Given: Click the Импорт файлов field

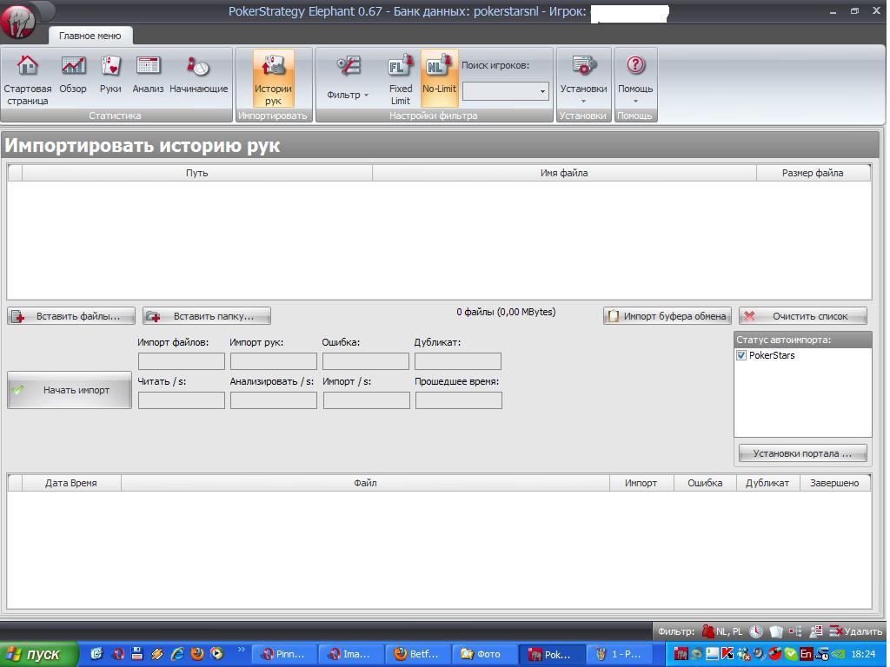Looking at the screenshot, I should (182, 361).
